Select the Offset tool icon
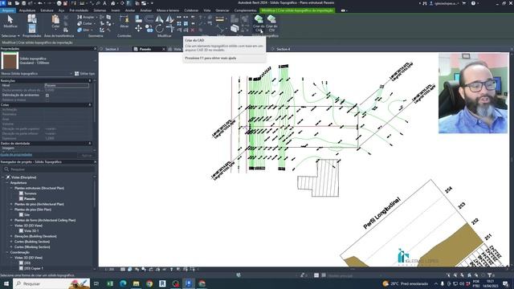 [149, 19]
